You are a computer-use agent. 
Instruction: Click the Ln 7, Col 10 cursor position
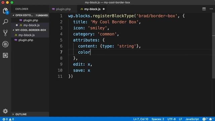pyautogui.click(x=141, y=119)
